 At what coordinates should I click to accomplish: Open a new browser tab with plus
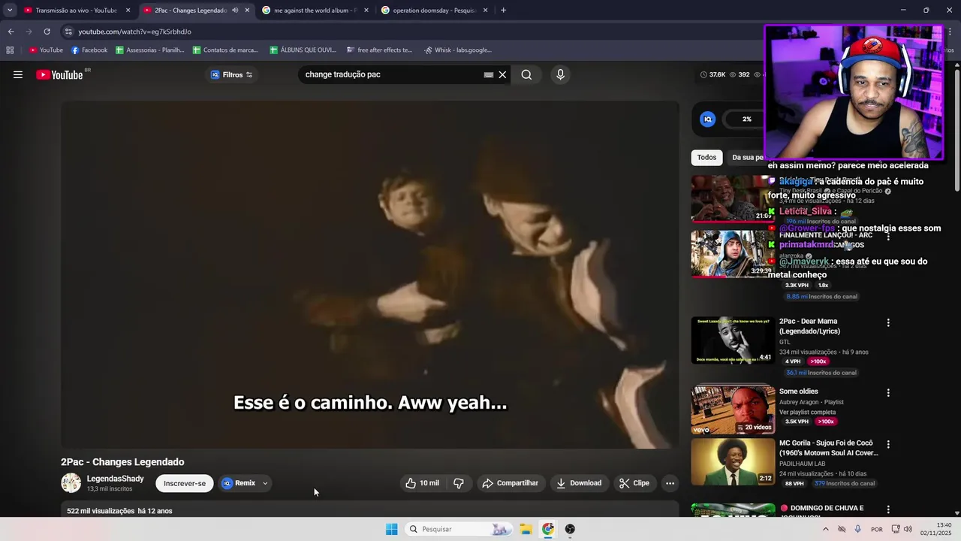[x=503, y=11]
